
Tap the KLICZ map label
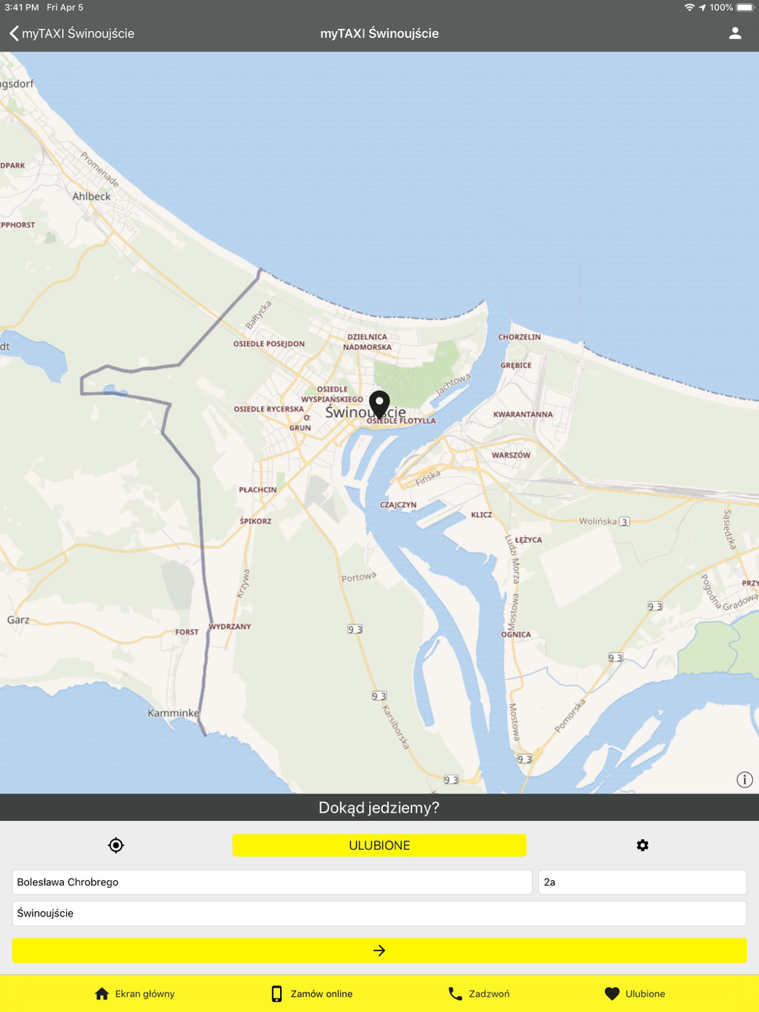pos(481,514)
